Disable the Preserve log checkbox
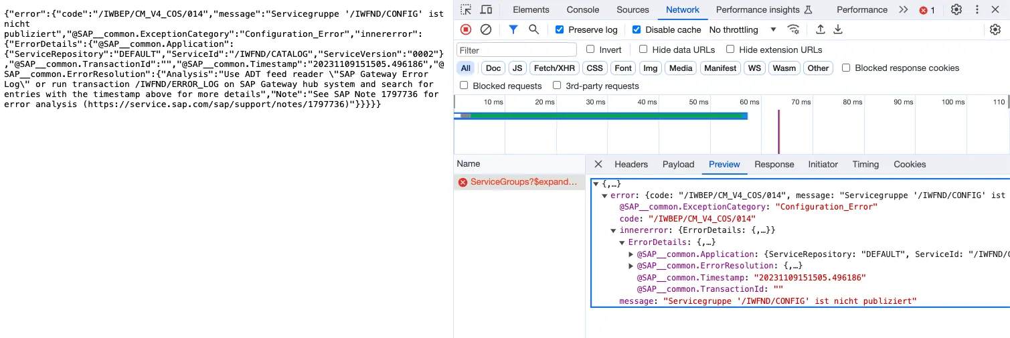 (x=560, y=29)
